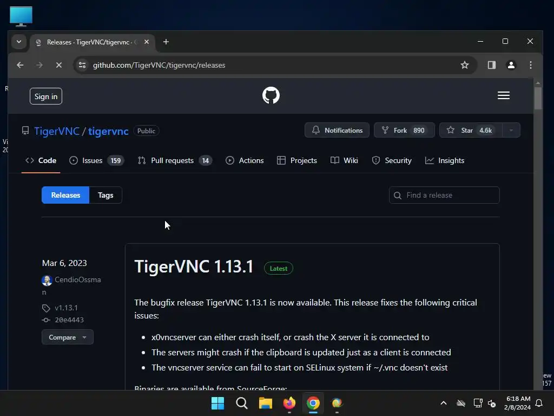Image resolution: width=554 pixels, height=416 pixels.
Task: Click the cloud sync tray icon
Action: click(x=461, y=403)
